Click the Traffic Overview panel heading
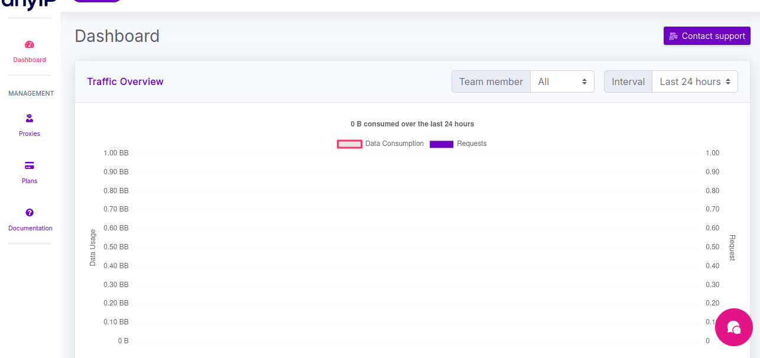Image resolution: width=760 pixels, height=358 pixels. coord(125,82)
